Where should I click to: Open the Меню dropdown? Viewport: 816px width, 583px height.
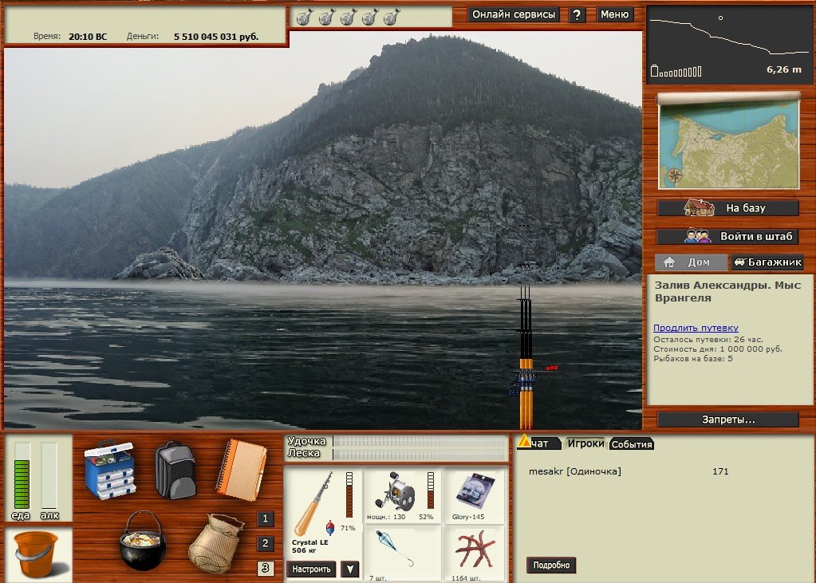click(614, 14)
